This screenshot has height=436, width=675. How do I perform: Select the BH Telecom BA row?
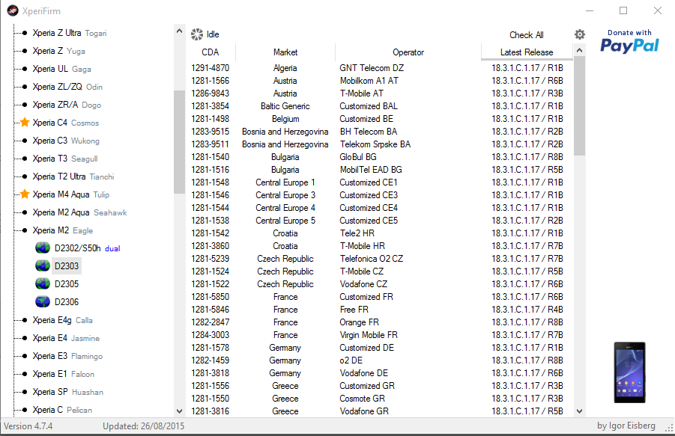[x=380, y=132]
